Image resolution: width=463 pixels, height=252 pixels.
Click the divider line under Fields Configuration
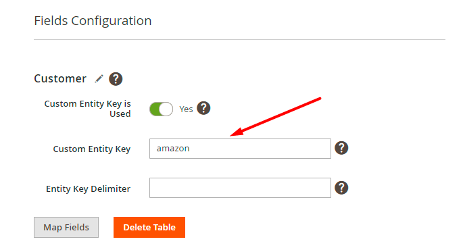click(x=239, y=39)
